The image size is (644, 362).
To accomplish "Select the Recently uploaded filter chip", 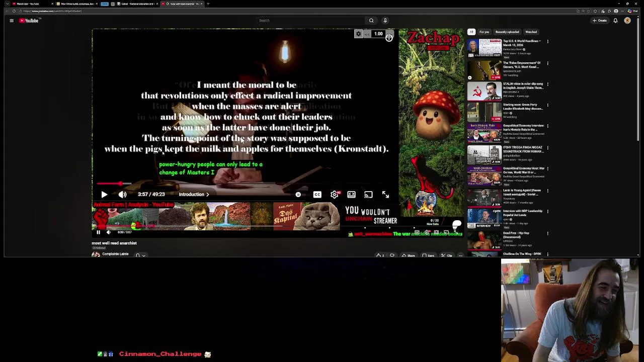I will pyautogui.click(x=507, y=32).
